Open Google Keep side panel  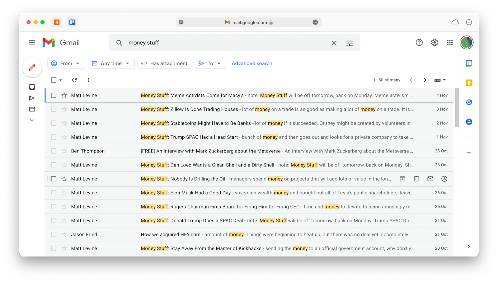[469, 83]
